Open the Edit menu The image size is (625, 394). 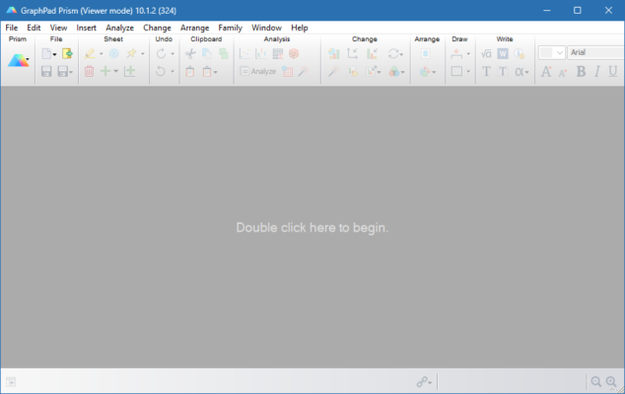click(x=34, y=28)
